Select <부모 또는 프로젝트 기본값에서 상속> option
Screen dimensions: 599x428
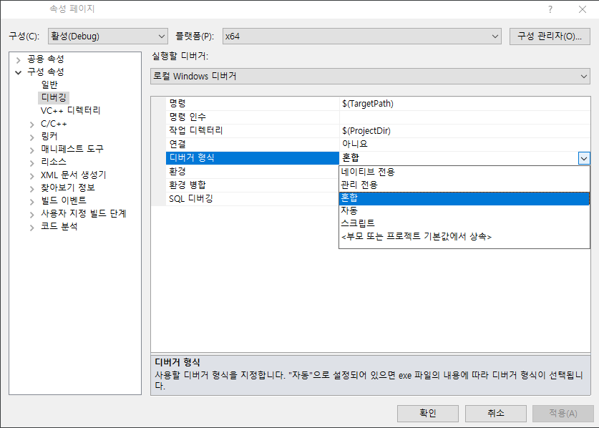[464, 237]
